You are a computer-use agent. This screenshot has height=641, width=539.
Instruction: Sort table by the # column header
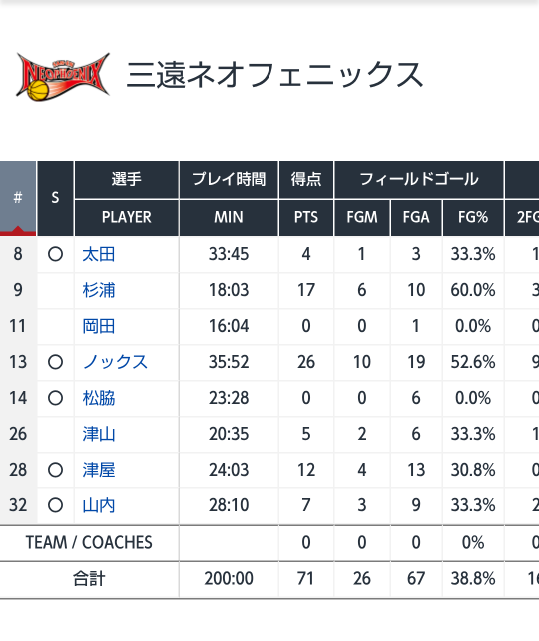18,198
